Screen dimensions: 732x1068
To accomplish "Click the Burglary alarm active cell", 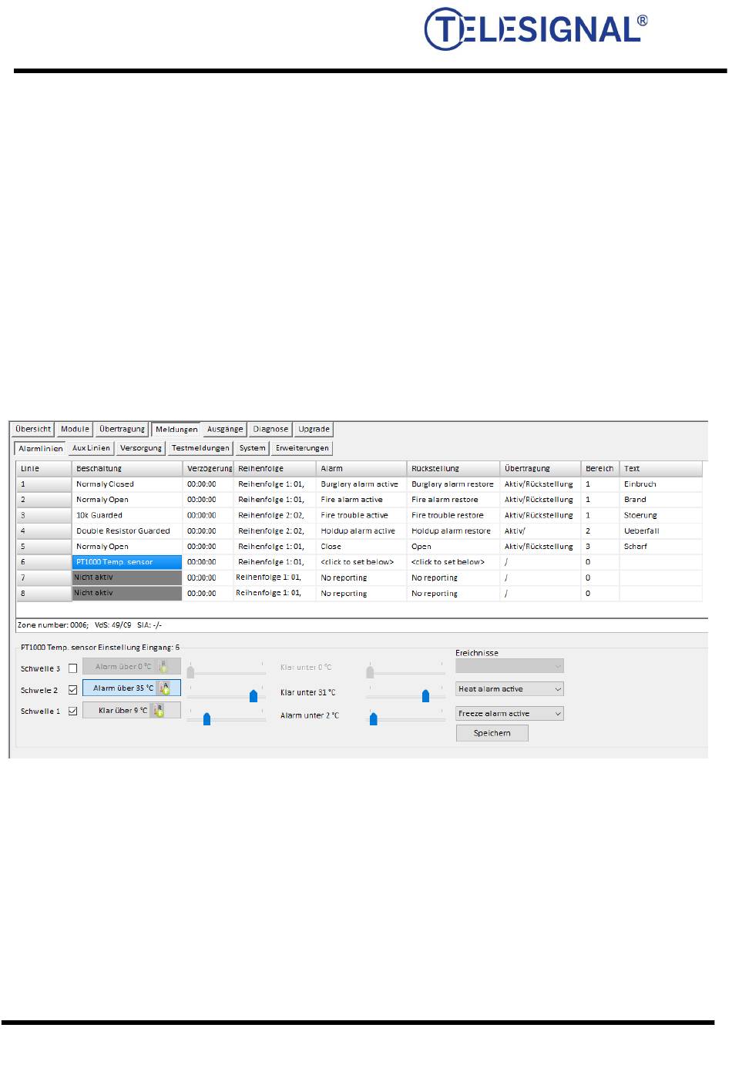I will coord(361,484).
